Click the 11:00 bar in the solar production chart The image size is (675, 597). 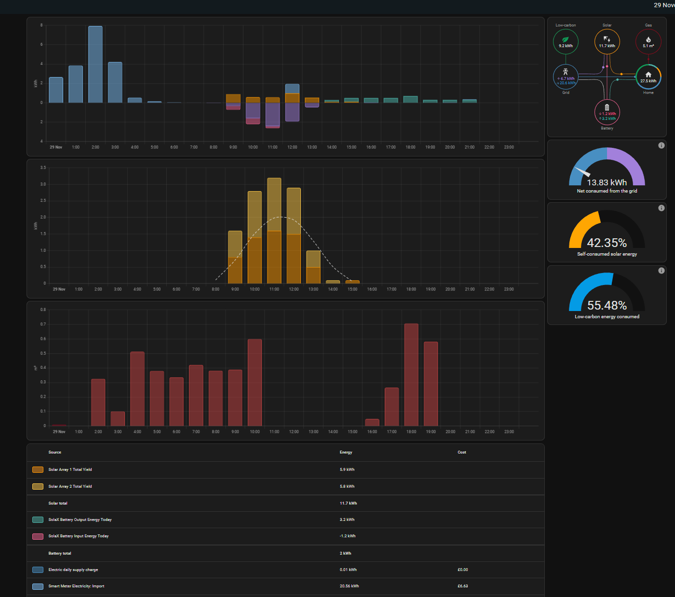coord(274,231)
